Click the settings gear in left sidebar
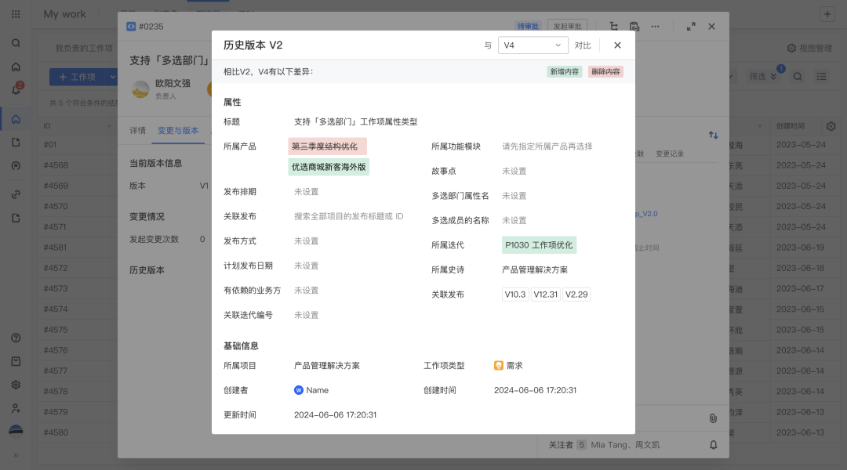The image size is (847, 470). (x=16, y=385)
